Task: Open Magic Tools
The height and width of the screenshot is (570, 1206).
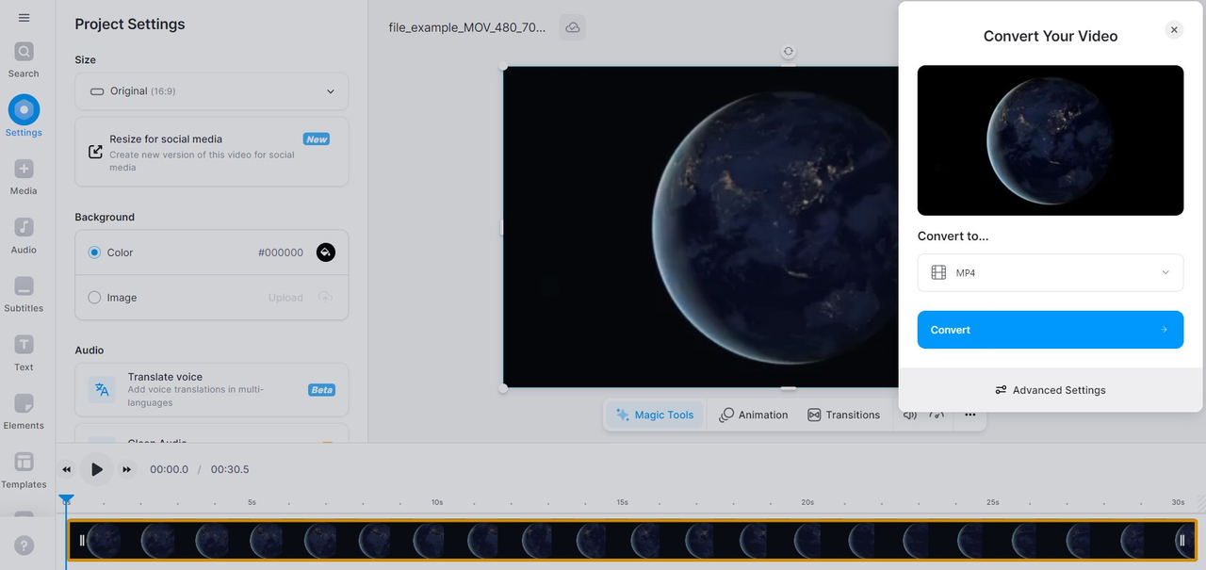Action: tap(655, 415)
